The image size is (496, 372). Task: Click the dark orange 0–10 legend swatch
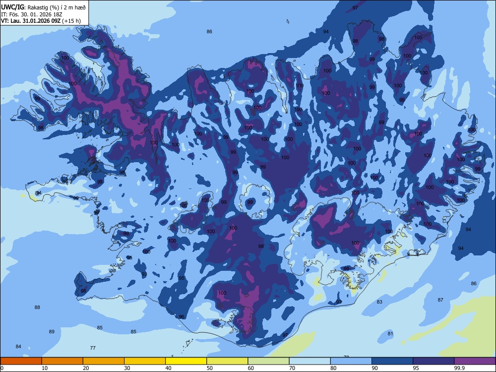[21, 361]
